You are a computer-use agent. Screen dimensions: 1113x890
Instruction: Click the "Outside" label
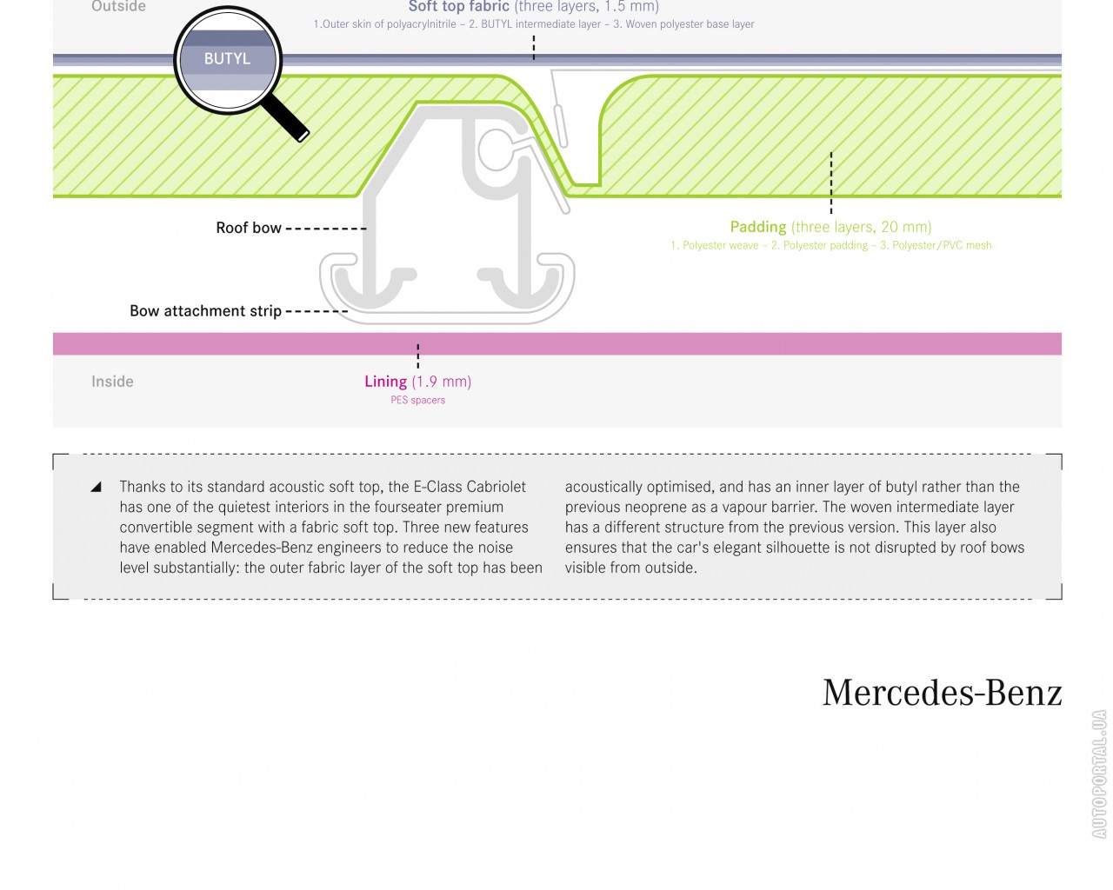118,7
